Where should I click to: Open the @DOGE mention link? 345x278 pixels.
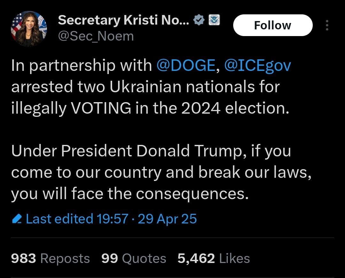(x=186, y=65)
